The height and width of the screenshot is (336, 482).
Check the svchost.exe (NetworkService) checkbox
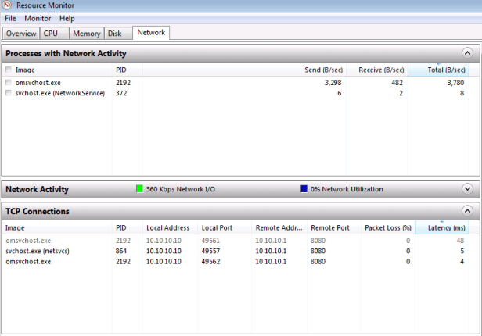pyautogui.click(x=9, y=93)
